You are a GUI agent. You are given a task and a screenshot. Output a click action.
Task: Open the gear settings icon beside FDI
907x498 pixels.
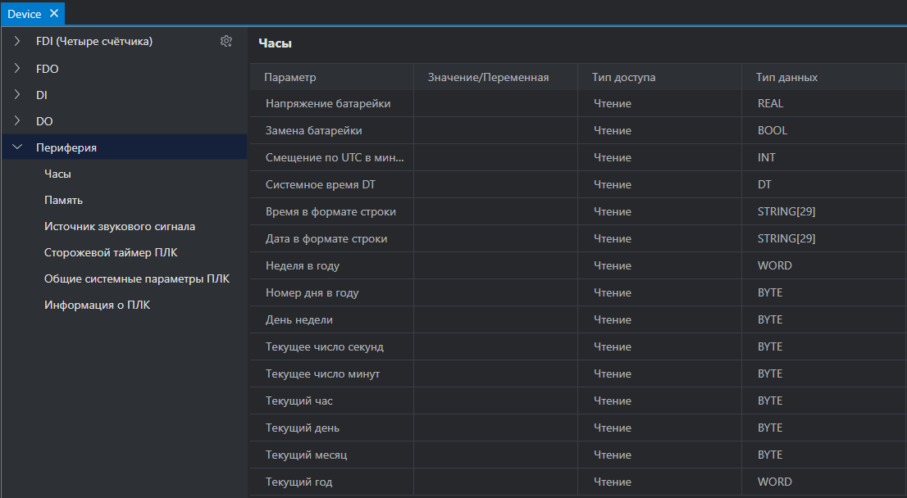pos(226,41)
